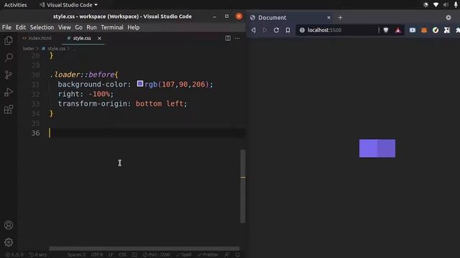Click the editor vertical scrollbar
Image resolution: width=460 pixels, height=258 pixels.
point(243,186)
